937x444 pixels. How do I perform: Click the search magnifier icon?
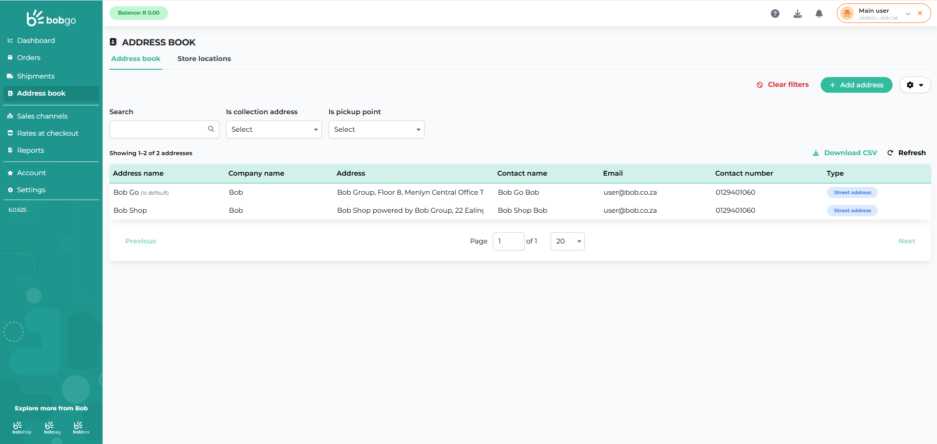point(211,129)
